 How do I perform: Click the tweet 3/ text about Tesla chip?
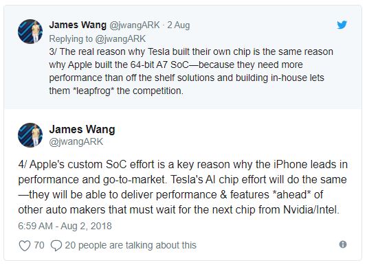pos(191,71)
